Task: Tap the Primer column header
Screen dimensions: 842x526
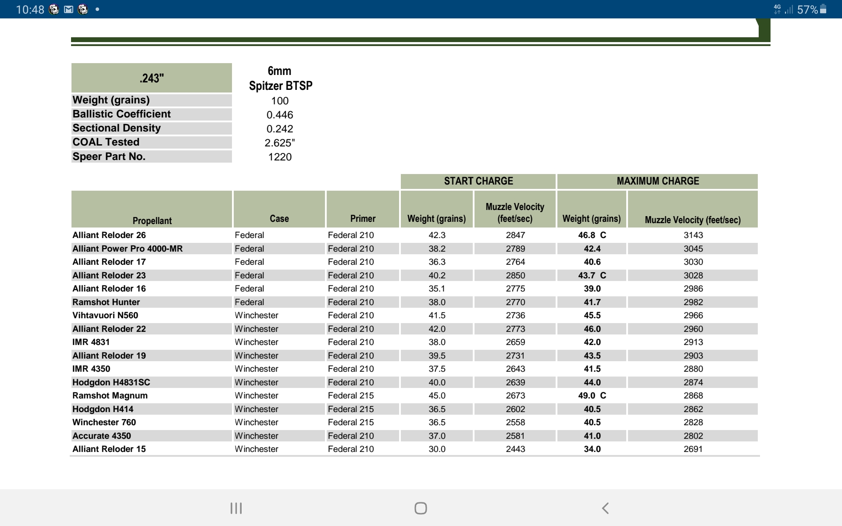Action: click(363, 209)
